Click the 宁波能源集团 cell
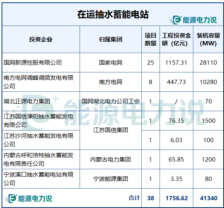This screenshot has width=224, height=208. click(x=111, y=179)
